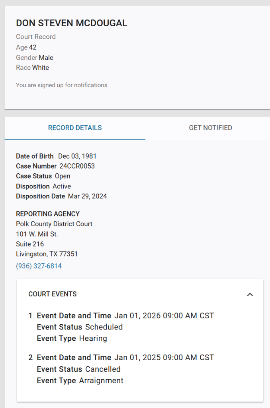The image size is (270, 408).
Task: Click the Hearing event type
Action: click(93, 339)
